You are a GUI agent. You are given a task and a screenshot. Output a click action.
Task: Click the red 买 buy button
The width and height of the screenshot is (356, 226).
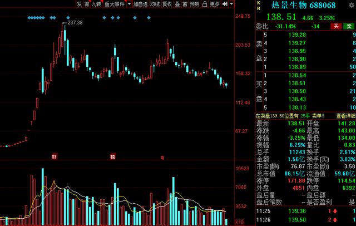click(x=336, y=26)
